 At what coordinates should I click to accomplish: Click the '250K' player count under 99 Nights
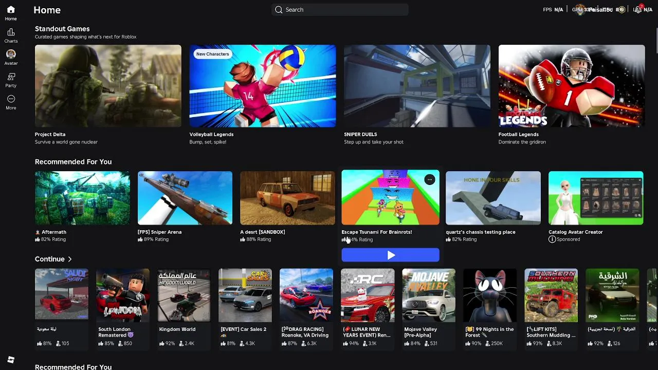coord(497,343)
